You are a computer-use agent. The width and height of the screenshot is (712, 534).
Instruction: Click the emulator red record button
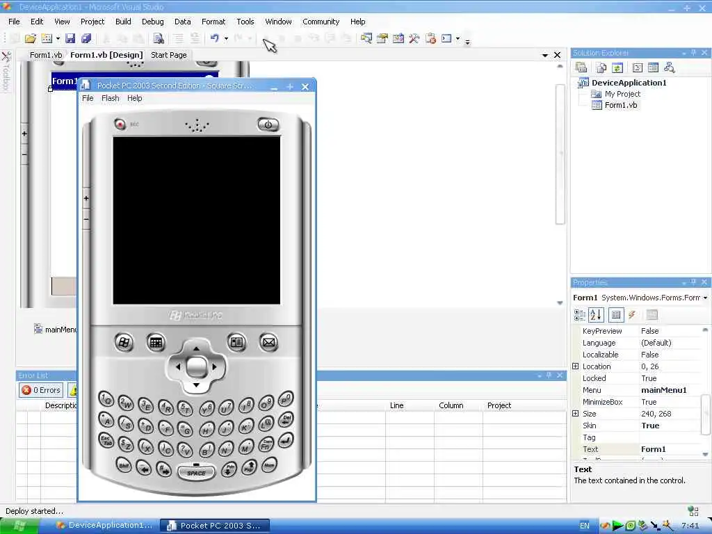[120, 124]
